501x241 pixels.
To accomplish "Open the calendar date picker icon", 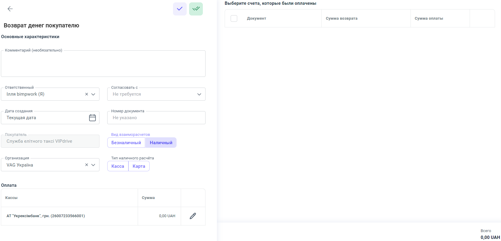I will point(92,118).
